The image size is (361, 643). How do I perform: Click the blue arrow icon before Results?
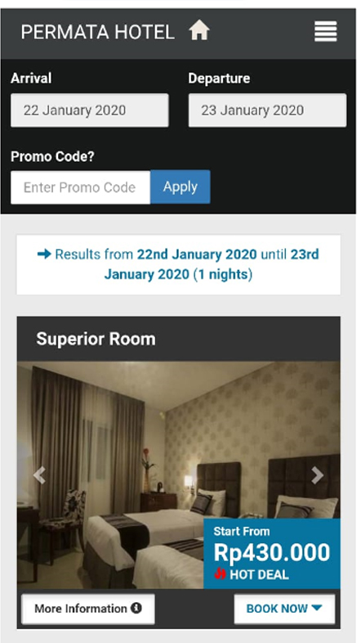[44, 254]
